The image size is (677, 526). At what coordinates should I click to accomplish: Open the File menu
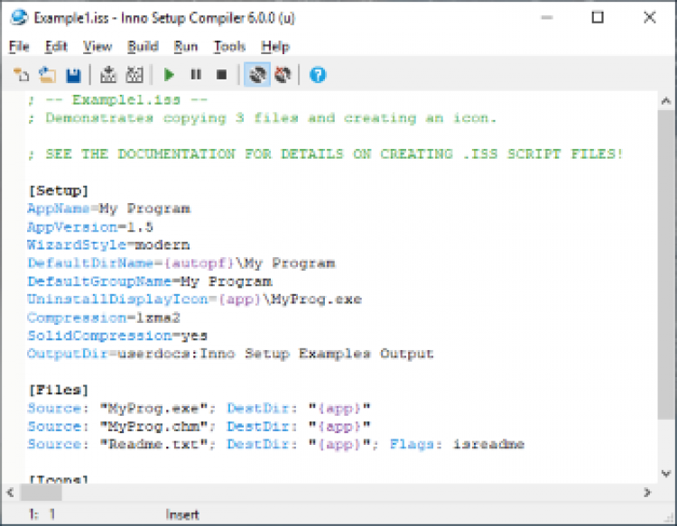pyautogui.click(x=19, y=46)
